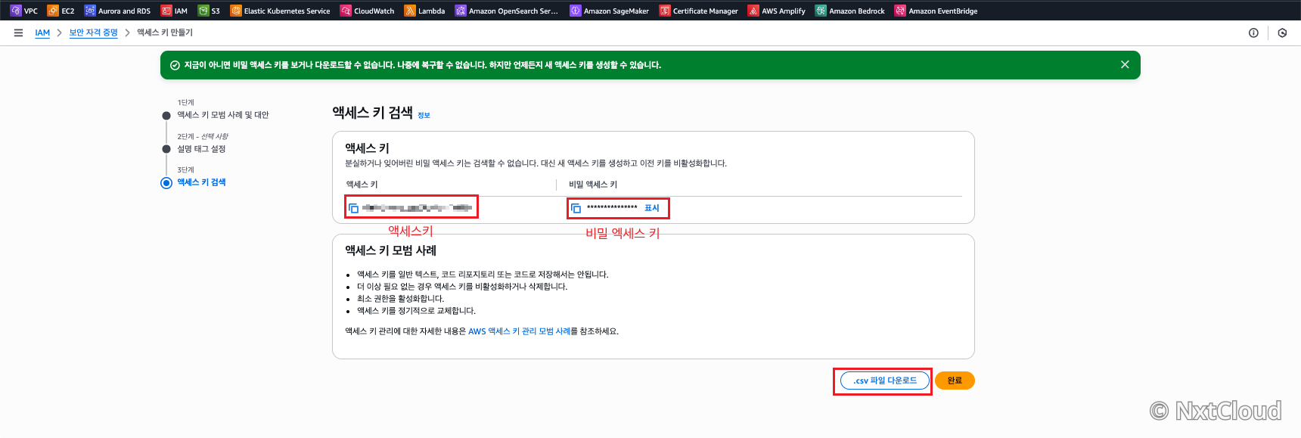Open Amazon OpenSearch Service shortcut
Image resolution: width=1301 pixels, height=438 pixels.
(506, 11)
